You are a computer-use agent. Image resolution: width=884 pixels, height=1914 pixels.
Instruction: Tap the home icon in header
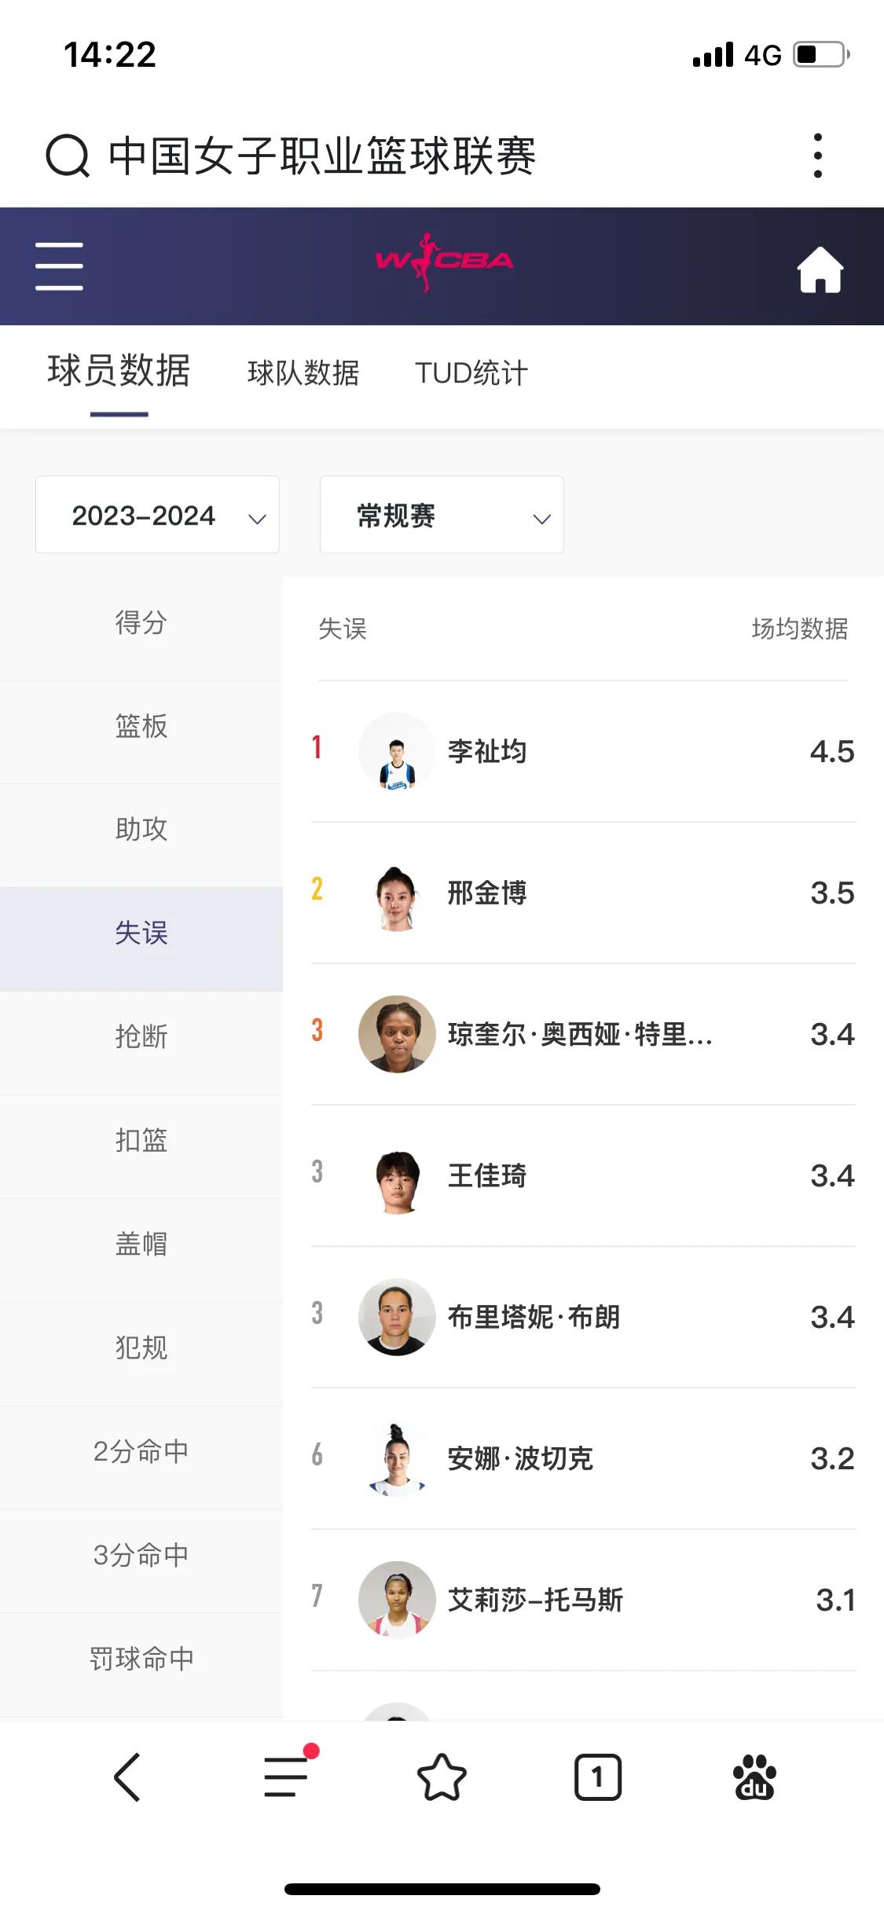tap(820, 269)
